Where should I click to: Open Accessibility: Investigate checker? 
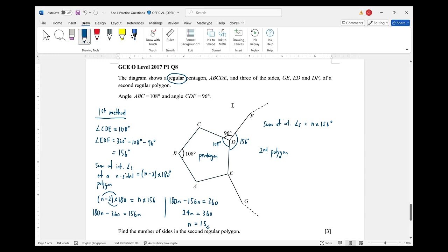(161, 243)
